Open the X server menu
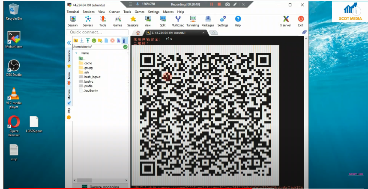Screen dimensions: 368x189 coord(114,12)
